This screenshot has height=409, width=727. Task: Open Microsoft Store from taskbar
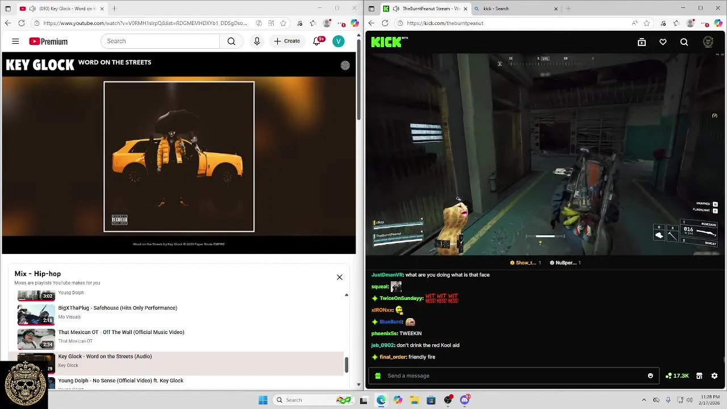click(x=431, y=400)
